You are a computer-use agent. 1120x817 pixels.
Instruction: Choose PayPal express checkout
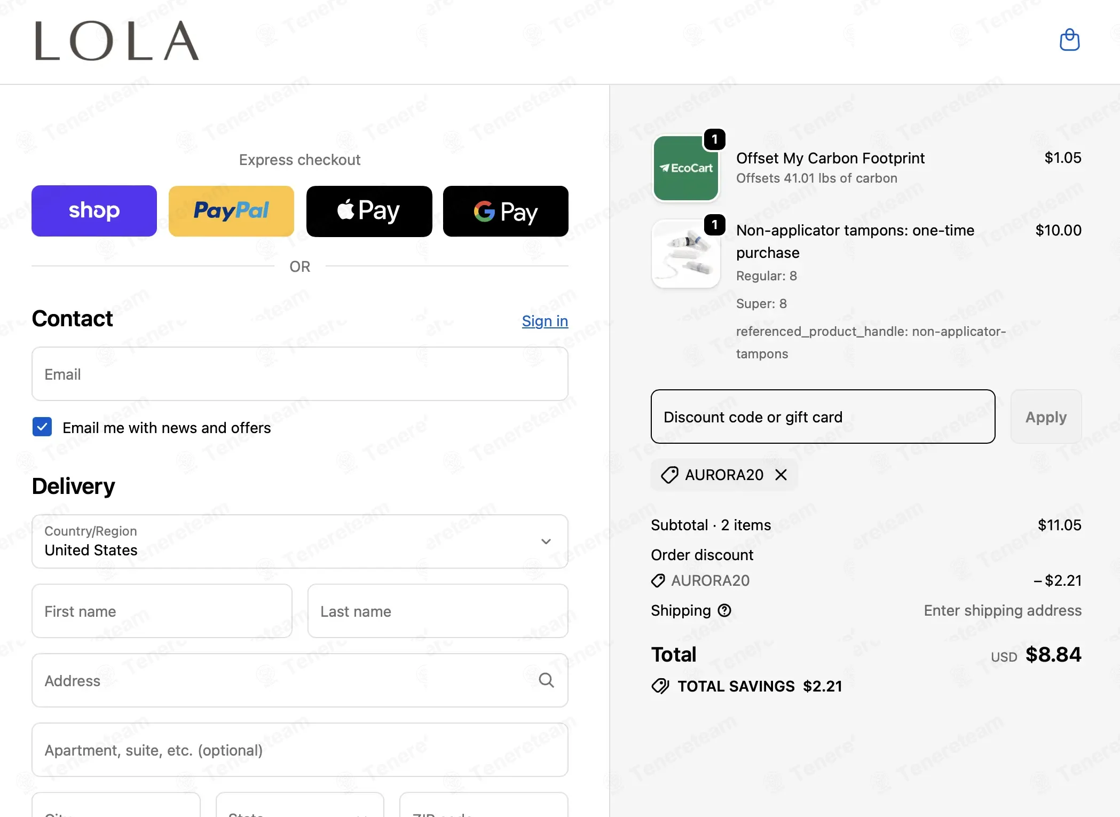pyautogui.click(x=231, y=211)
